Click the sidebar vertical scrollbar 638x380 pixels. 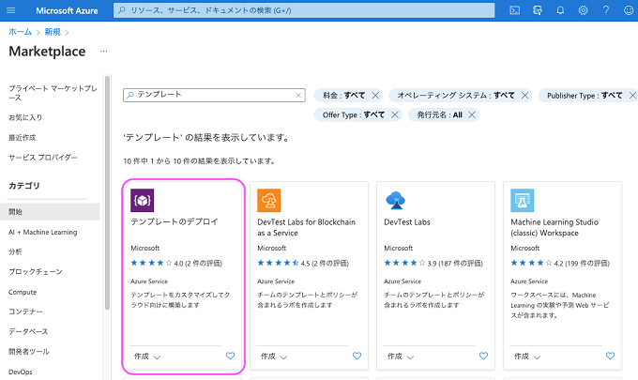(x=107, y=193)
